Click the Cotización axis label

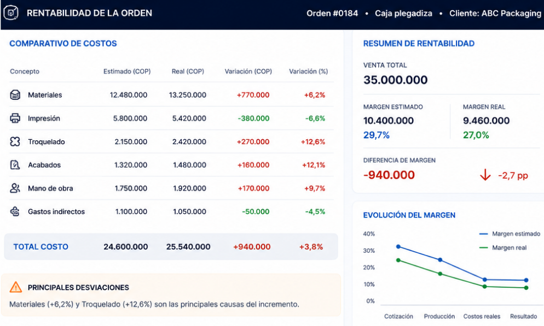[x=398, y=316]
